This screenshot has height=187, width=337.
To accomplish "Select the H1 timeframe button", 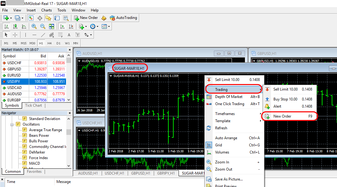I will 41,43.
